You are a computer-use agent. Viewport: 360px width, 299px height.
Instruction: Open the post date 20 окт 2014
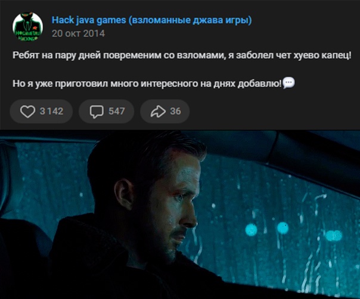click(x=78, y=34)
